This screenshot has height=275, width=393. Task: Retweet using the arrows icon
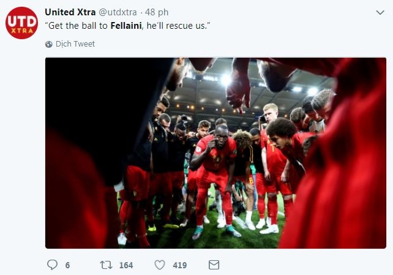107,265
